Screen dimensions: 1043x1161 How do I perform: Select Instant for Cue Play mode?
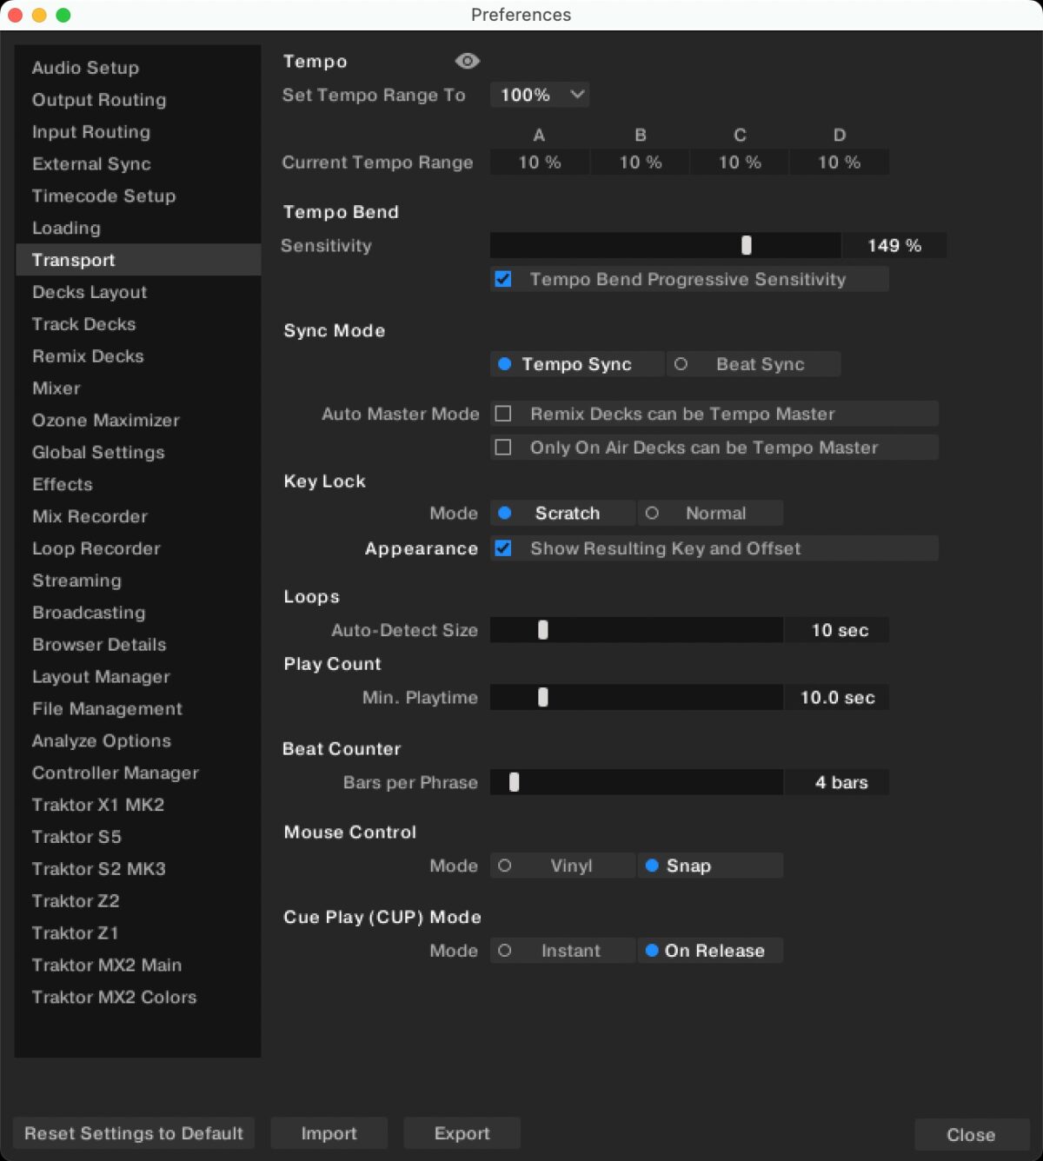(x=561, y=950)
